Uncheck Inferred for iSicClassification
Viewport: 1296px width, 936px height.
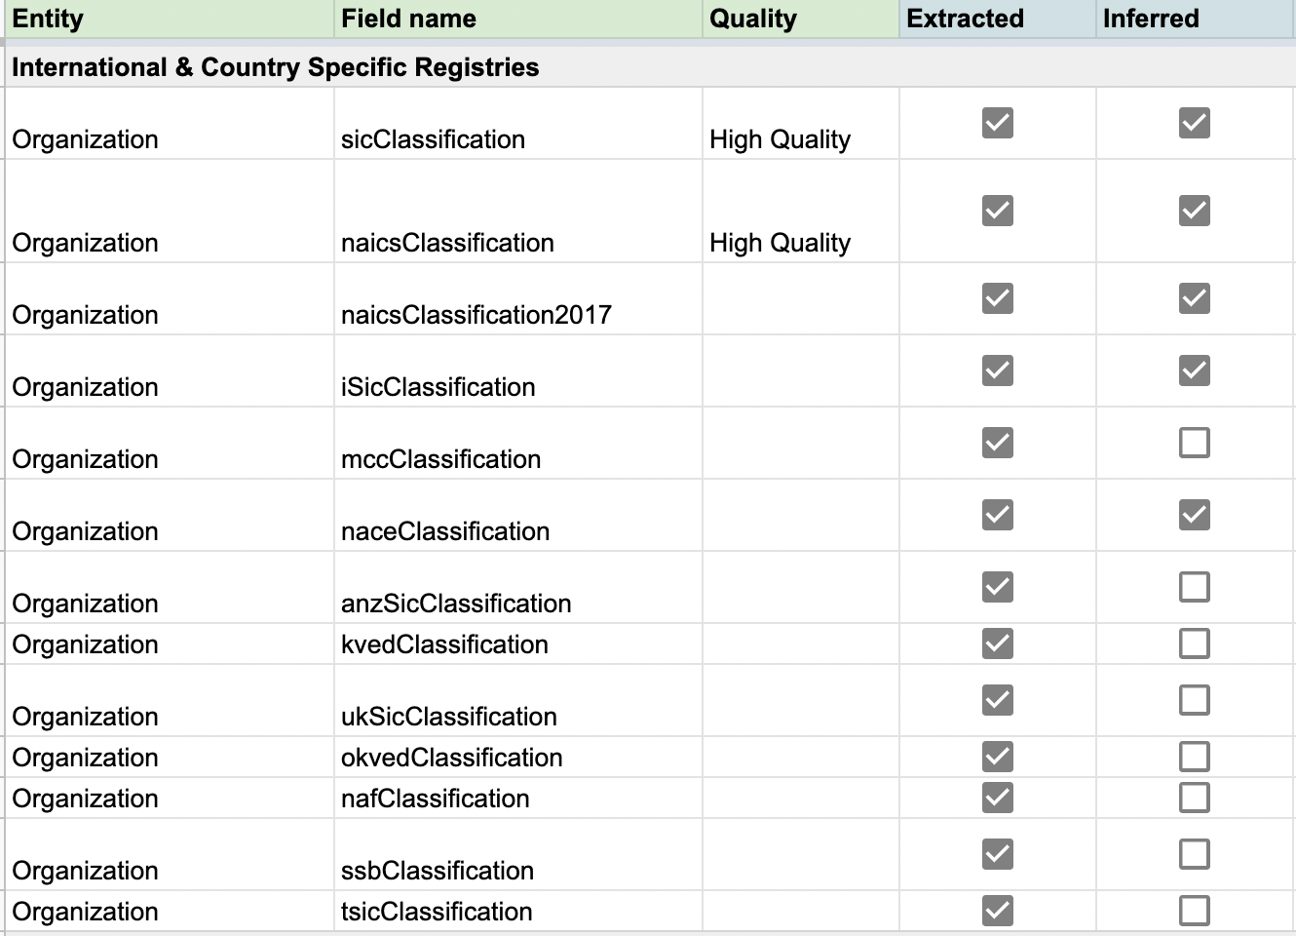pyautogui.click(x=1194, y=370)
